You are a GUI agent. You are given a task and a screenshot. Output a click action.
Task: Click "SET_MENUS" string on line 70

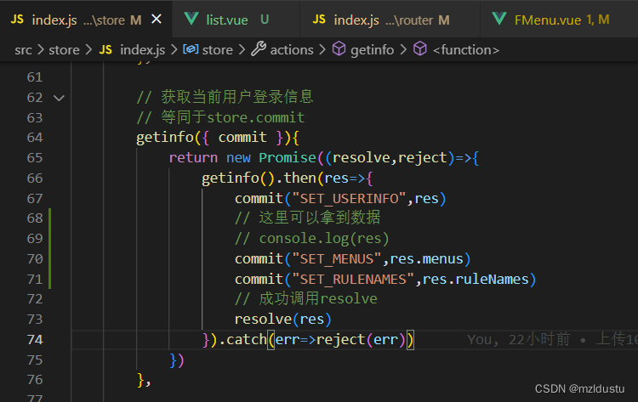pos(337,259)
